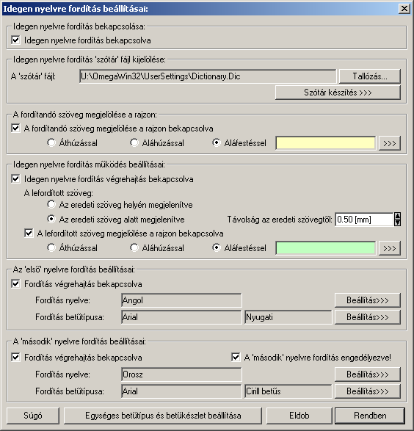The height and width of the screenshot is (431, 414).
Task: Select Áthúzással for text to translate
Action: pos(51,142)
